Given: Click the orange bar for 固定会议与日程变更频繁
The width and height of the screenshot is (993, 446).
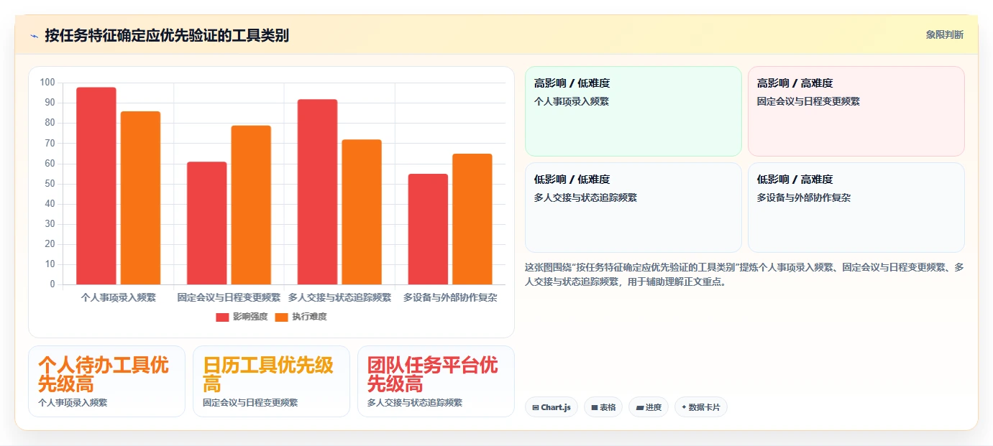Looking at the screenshot, I should (x=251, y=205).
